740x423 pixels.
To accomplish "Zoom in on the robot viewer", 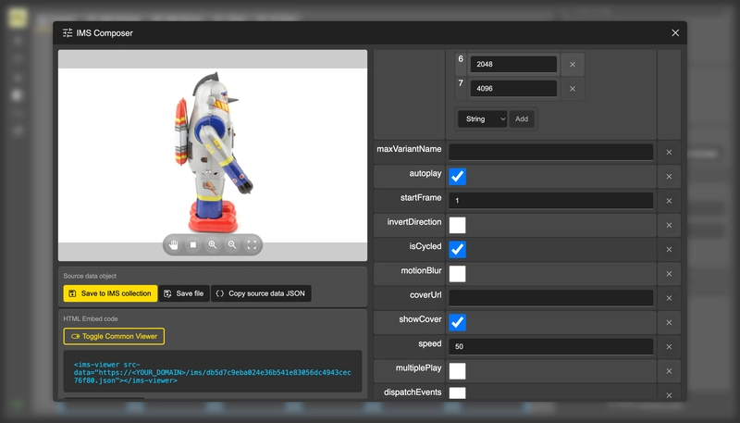I will [x=213, y=244].
